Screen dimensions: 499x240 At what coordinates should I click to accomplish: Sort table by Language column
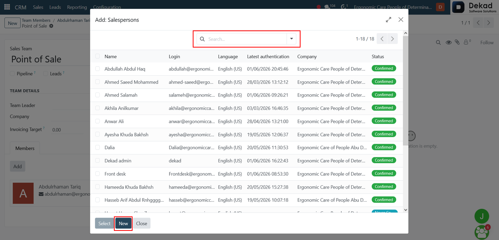pyautogui.click(x=228, y=56)
